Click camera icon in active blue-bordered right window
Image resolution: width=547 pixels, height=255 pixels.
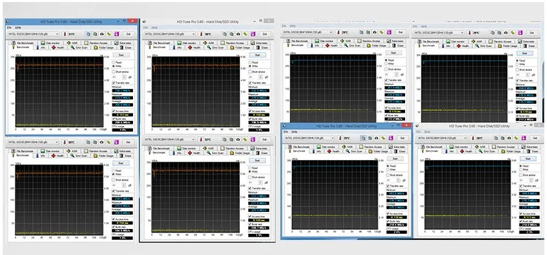(x=377, y=138)
